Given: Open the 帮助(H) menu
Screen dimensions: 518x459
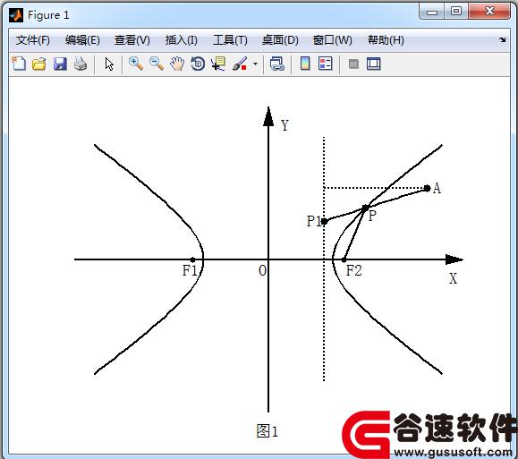Looking at the screenshot, I should point(386,40).
